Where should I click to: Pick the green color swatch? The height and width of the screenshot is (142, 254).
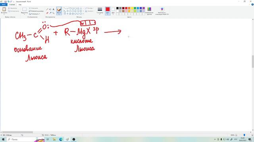click(135, 8)
